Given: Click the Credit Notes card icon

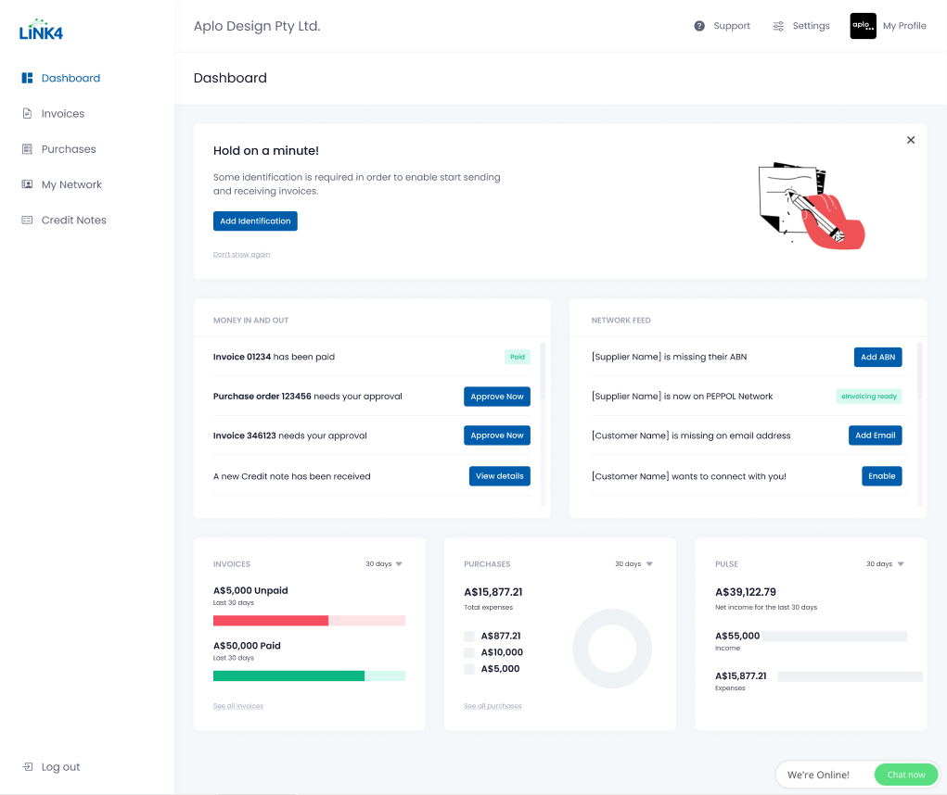Looking at the screenshot, I should click(x=27, y=220).
